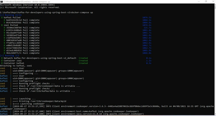Click the 'd23edc08b858 Pull complete' line
The width and height of the screenshot is (216, 116).
[23, 50]
